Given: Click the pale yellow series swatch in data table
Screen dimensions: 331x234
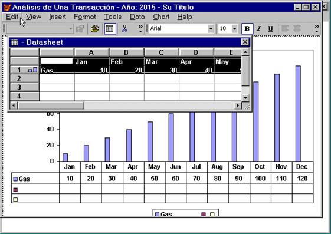Looking at the screenshot, I should click(15, 199).
